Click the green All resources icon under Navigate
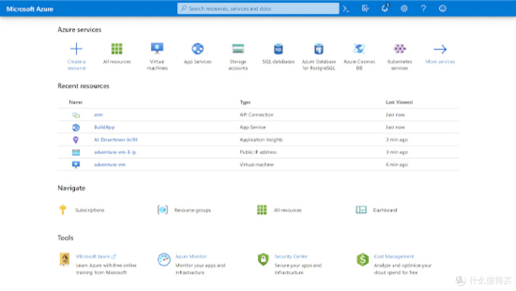516x291 pixels. 262,210
